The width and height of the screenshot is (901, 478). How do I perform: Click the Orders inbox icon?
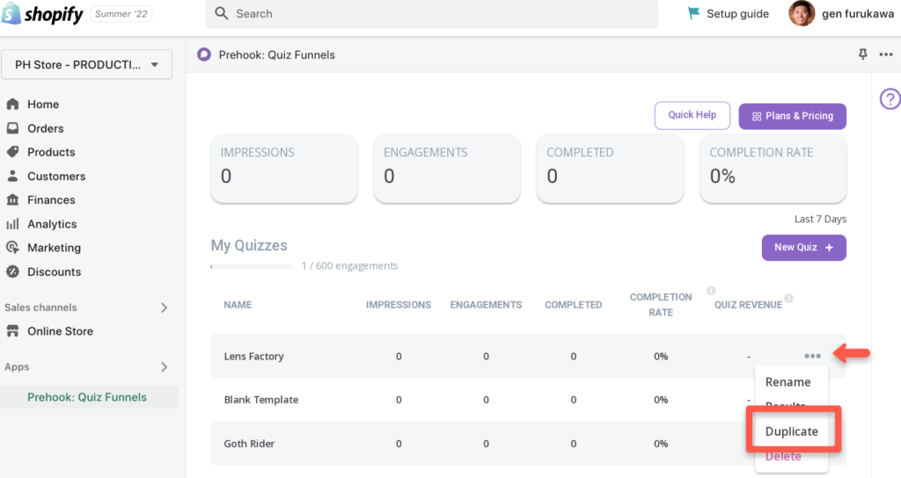12,128
